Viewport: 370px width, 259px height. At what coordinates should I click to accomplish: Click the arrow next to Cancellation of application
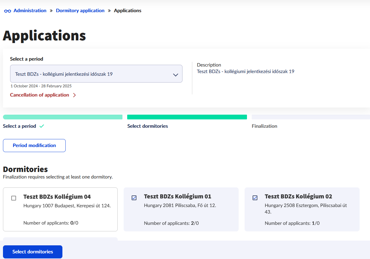click(74, 95)
